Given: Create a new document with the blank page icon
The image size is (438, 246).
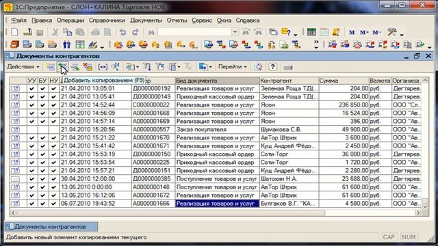Looking at the screenshot, I should tap(14, 32).
